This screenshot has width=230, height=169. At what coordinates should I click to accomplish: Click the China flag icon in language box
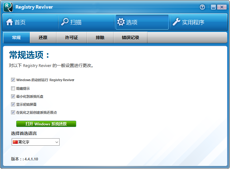pos(15,142)
